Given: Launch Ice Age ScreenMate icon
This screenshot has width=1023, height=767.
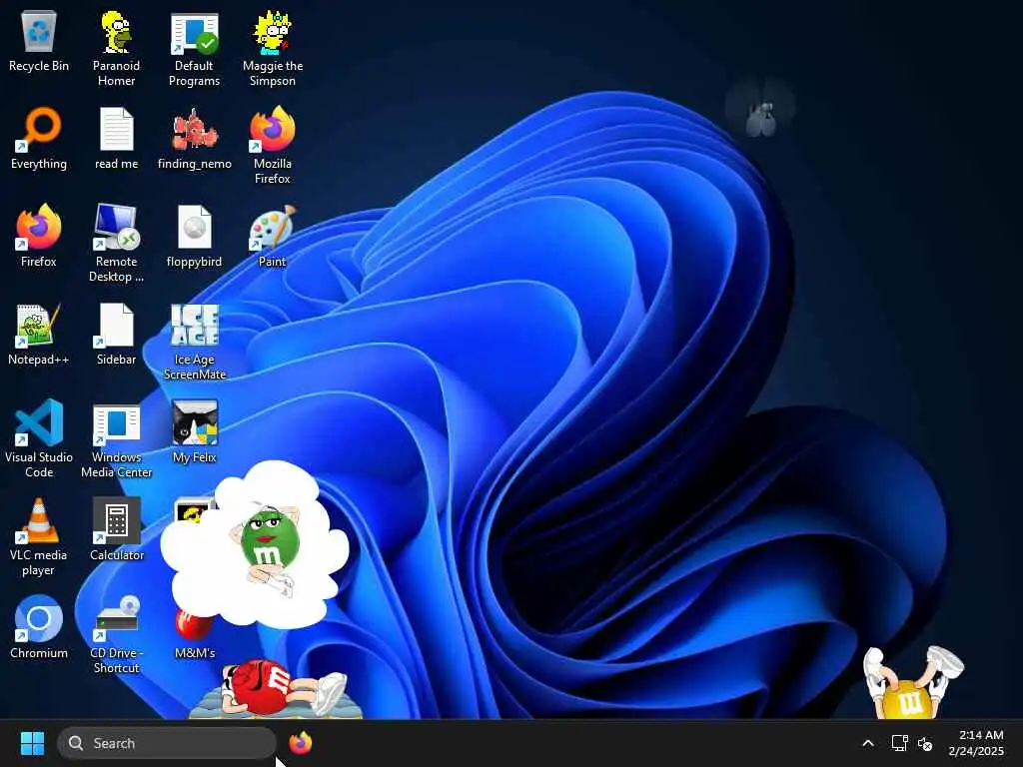Looking at the screenshot, I should pos(195,342).
